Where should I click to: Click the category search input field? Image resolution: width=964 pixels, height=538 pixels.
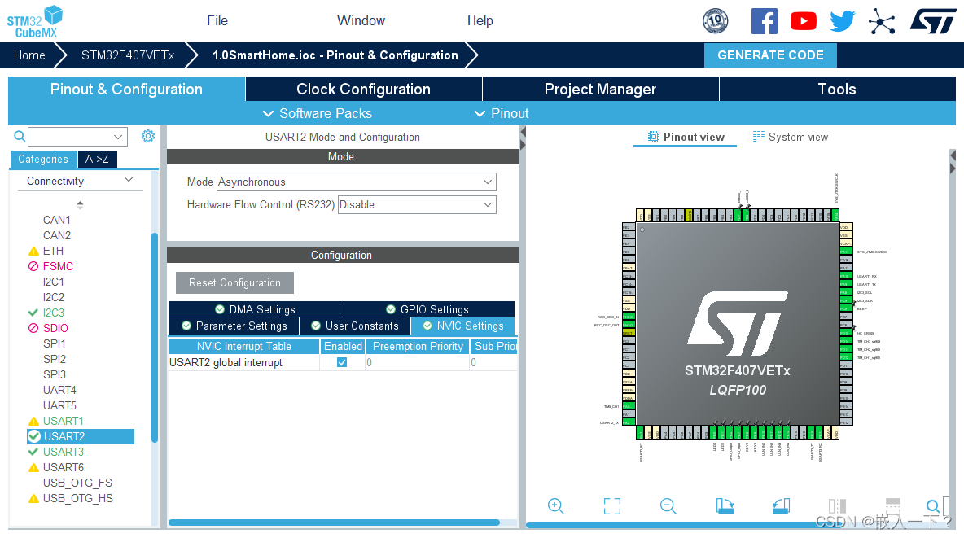pyautogui.click(x=71, y=137)
